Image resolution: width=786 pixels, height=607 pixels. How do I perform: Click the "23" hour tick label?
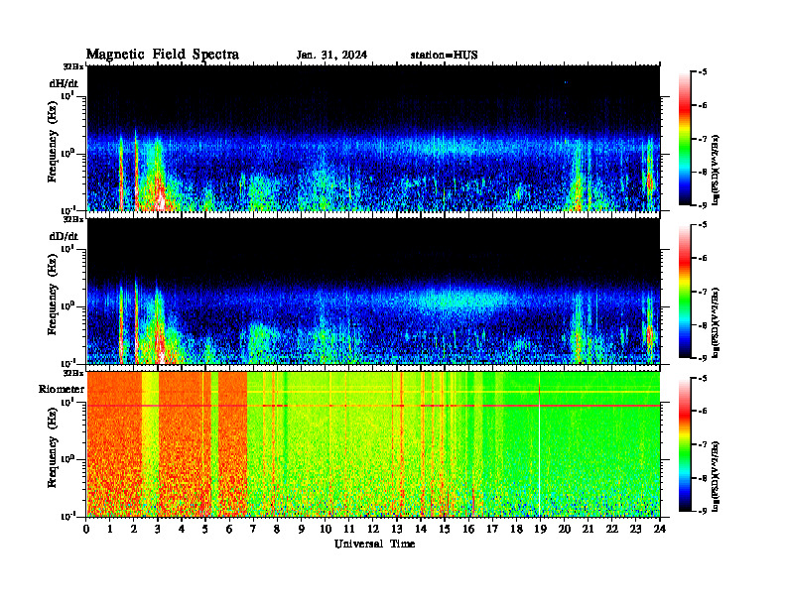pos(635,529)
